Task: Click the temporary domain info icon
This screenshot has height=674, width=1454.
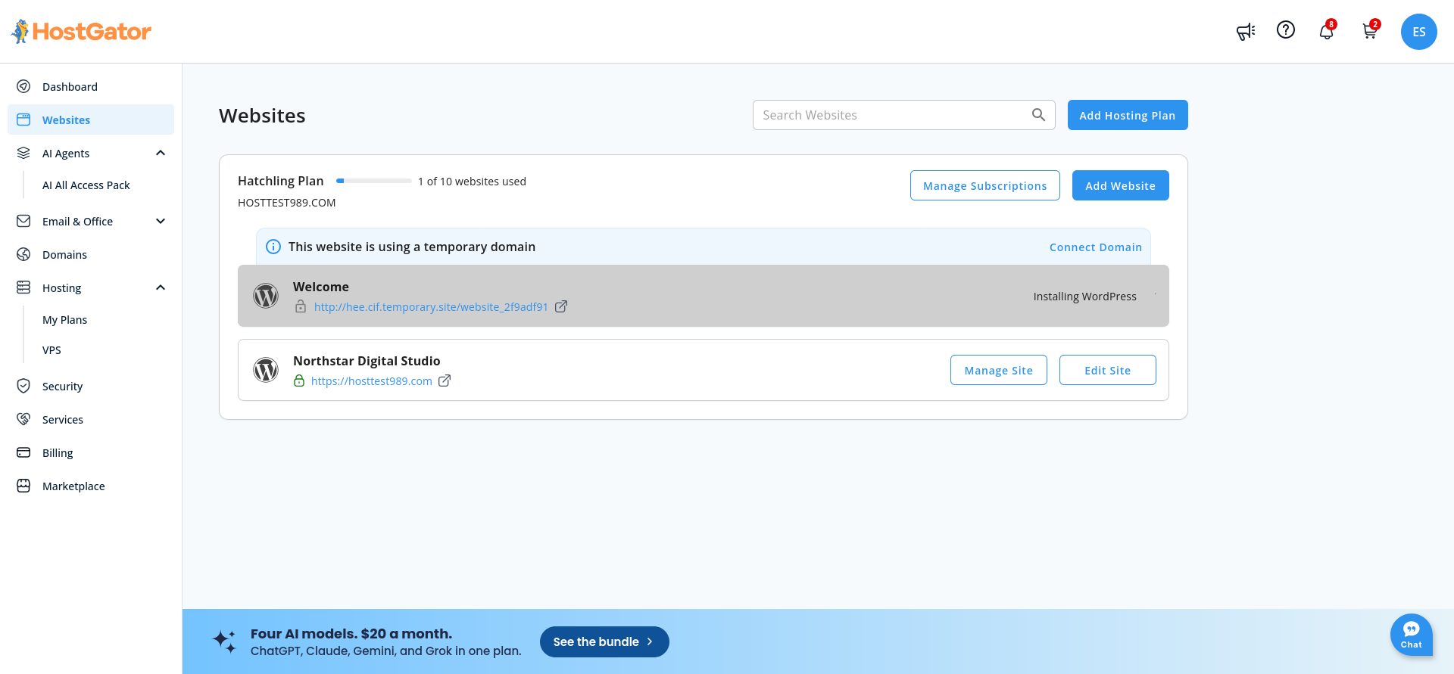Action: 273,247
